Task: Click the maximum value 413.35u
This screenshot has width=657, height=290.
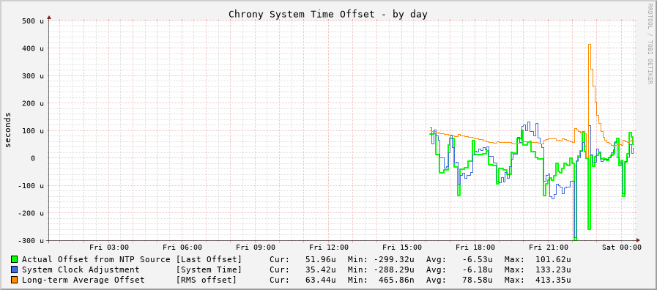Action: tap(553, 280)
